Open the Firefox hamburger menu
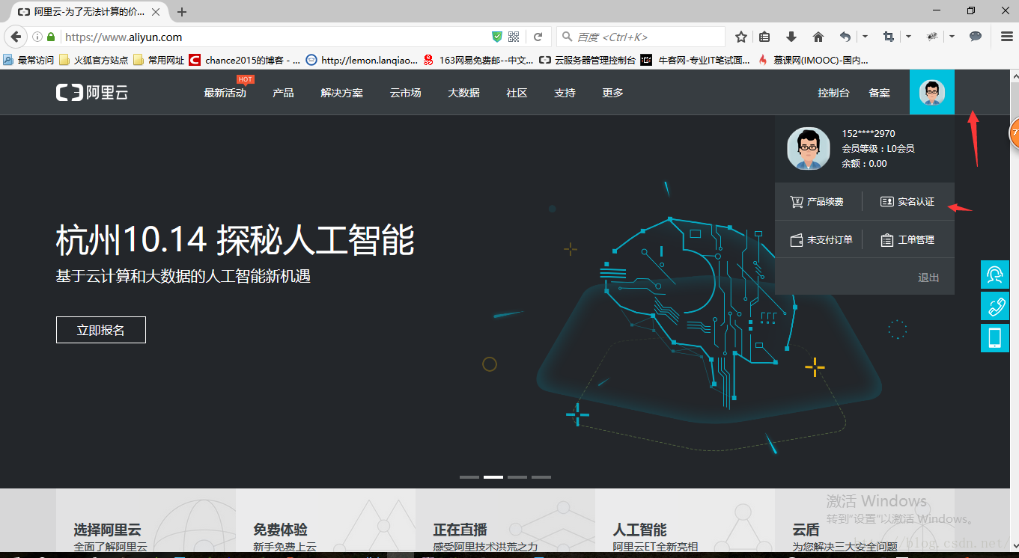1019x558 pixels. click(x=1007, y=37)
